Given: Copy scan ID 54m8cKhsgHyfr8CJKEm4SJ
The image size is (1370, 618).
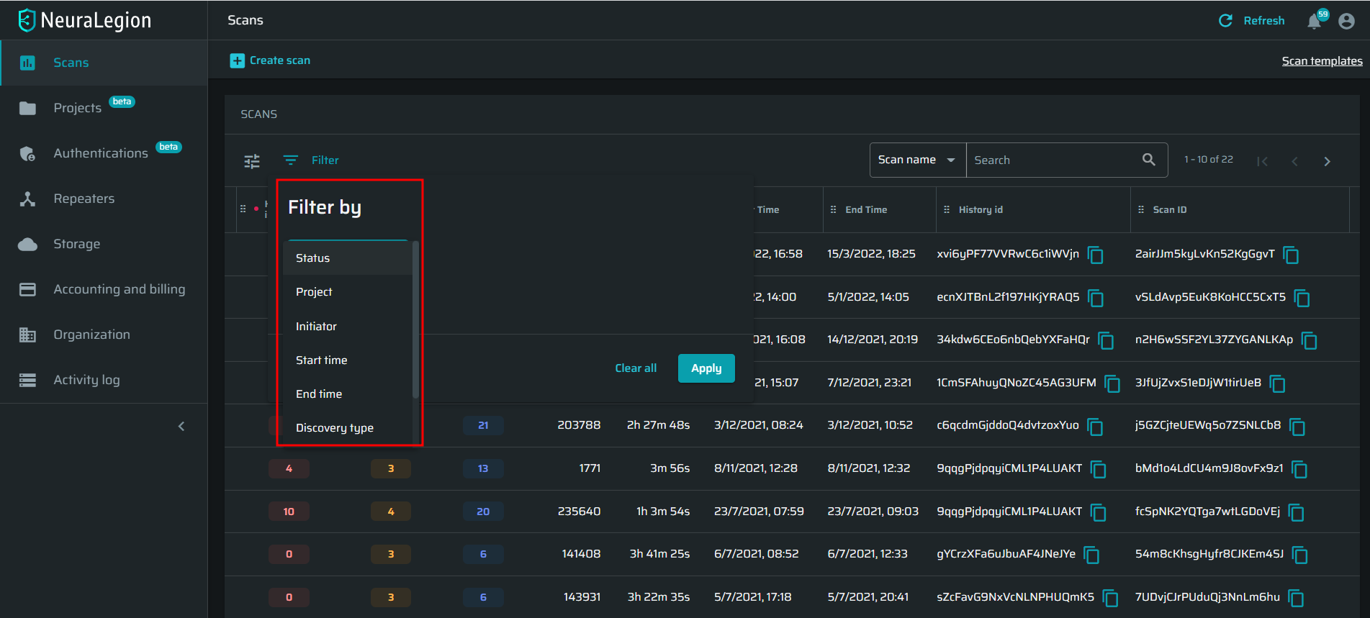Looking at the screenshot, I should click(x=1300, y=555).
